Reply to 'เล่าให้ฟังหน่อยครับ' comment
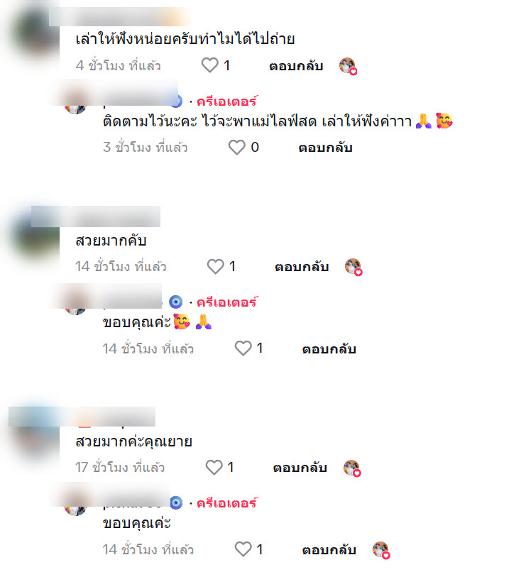Screen dimensions: 526x577 [296, 66]
